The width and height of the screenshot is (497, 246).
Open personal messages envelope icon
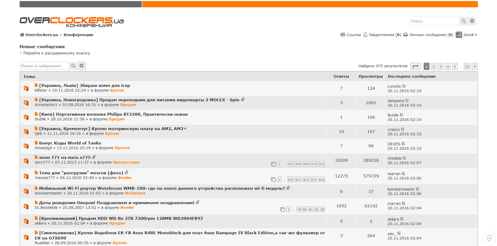[405, 35]
